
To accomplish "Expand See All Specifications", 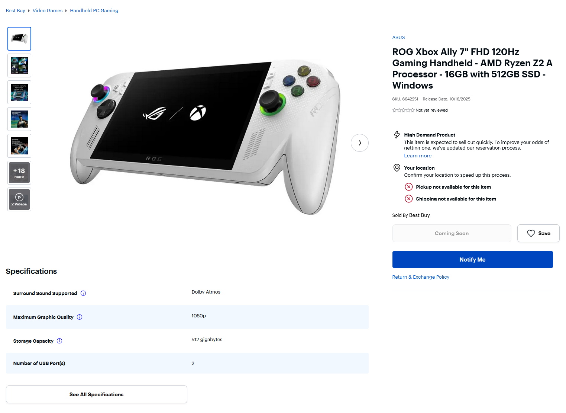I will pos(97,394).
